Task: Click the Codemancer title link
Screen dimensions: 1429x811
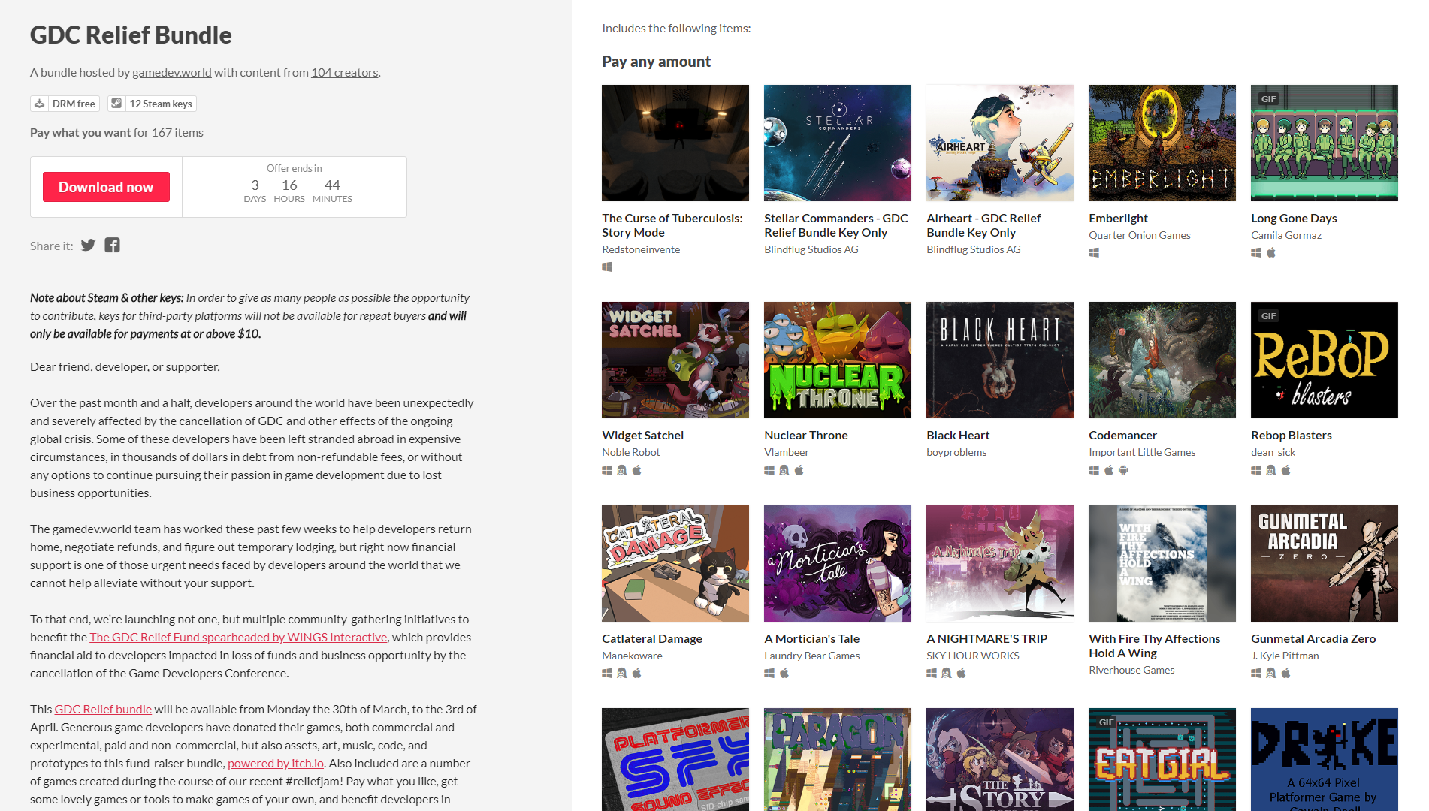Action: pos(1122,435)
